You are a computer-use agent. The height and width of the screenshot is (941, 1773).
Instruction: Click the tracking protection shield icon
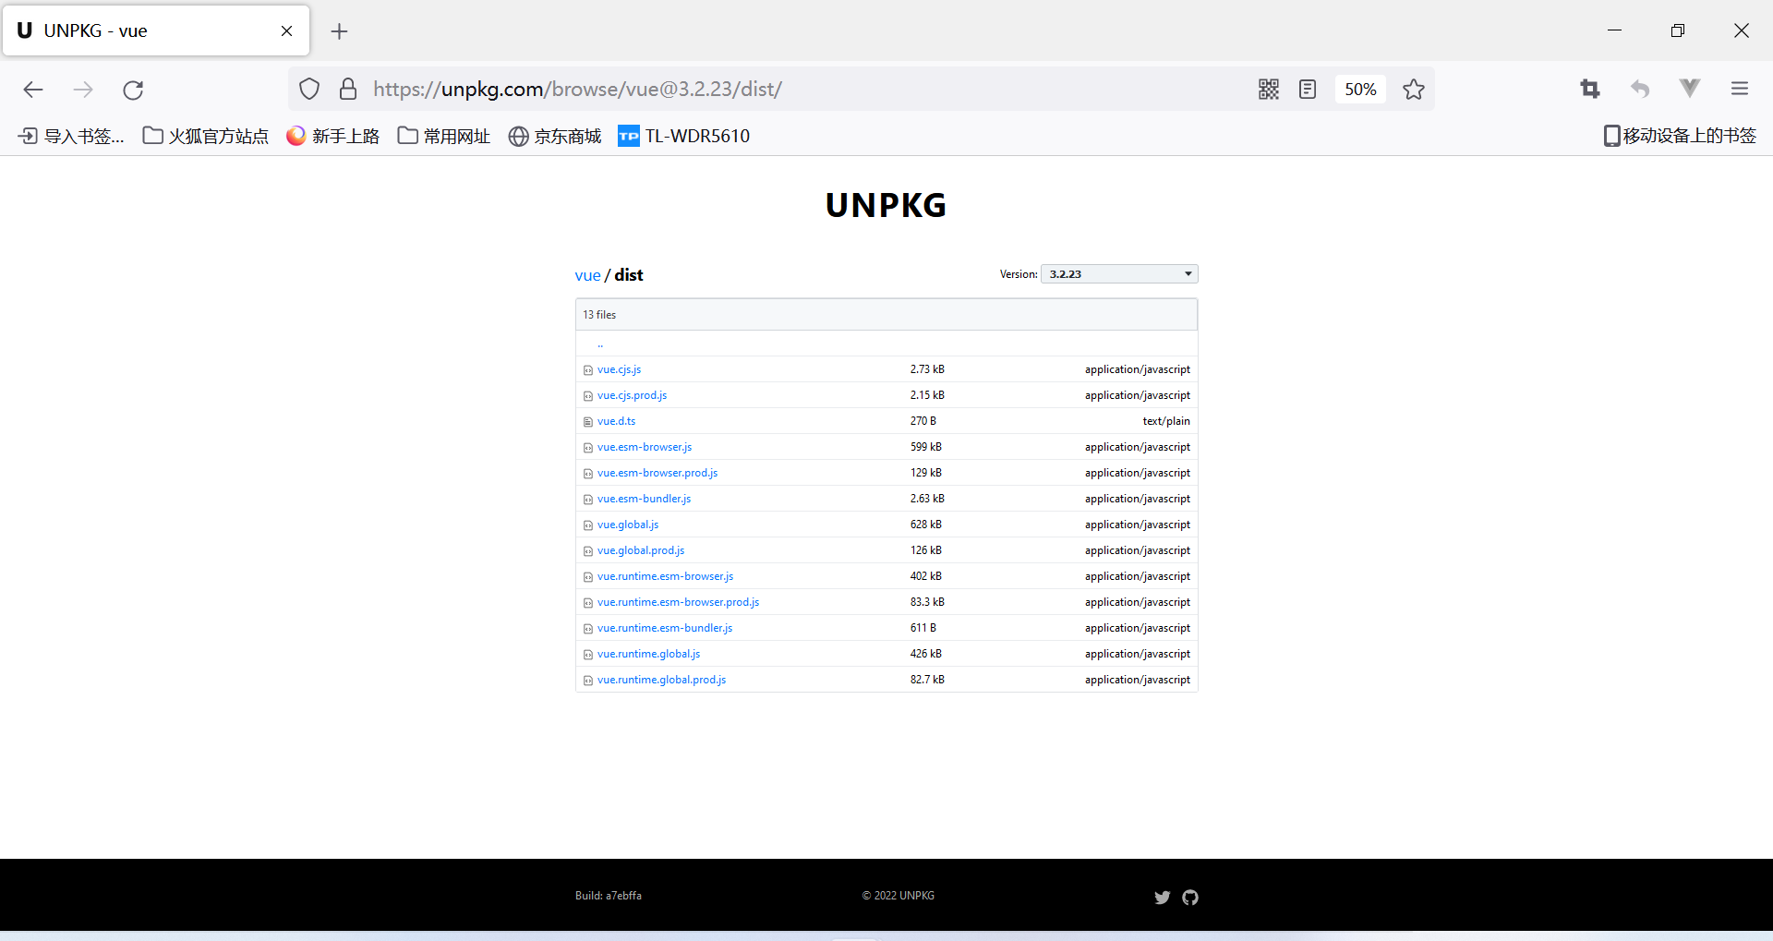pos(308,89)
